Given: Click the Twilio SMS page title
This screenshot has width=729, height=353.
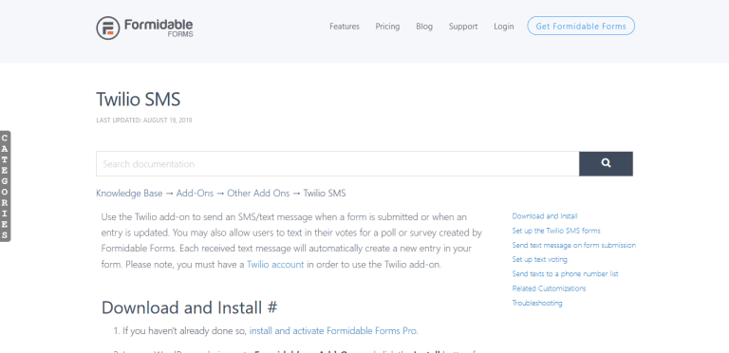Looking at the screenshot, I should tap(138, 99).
